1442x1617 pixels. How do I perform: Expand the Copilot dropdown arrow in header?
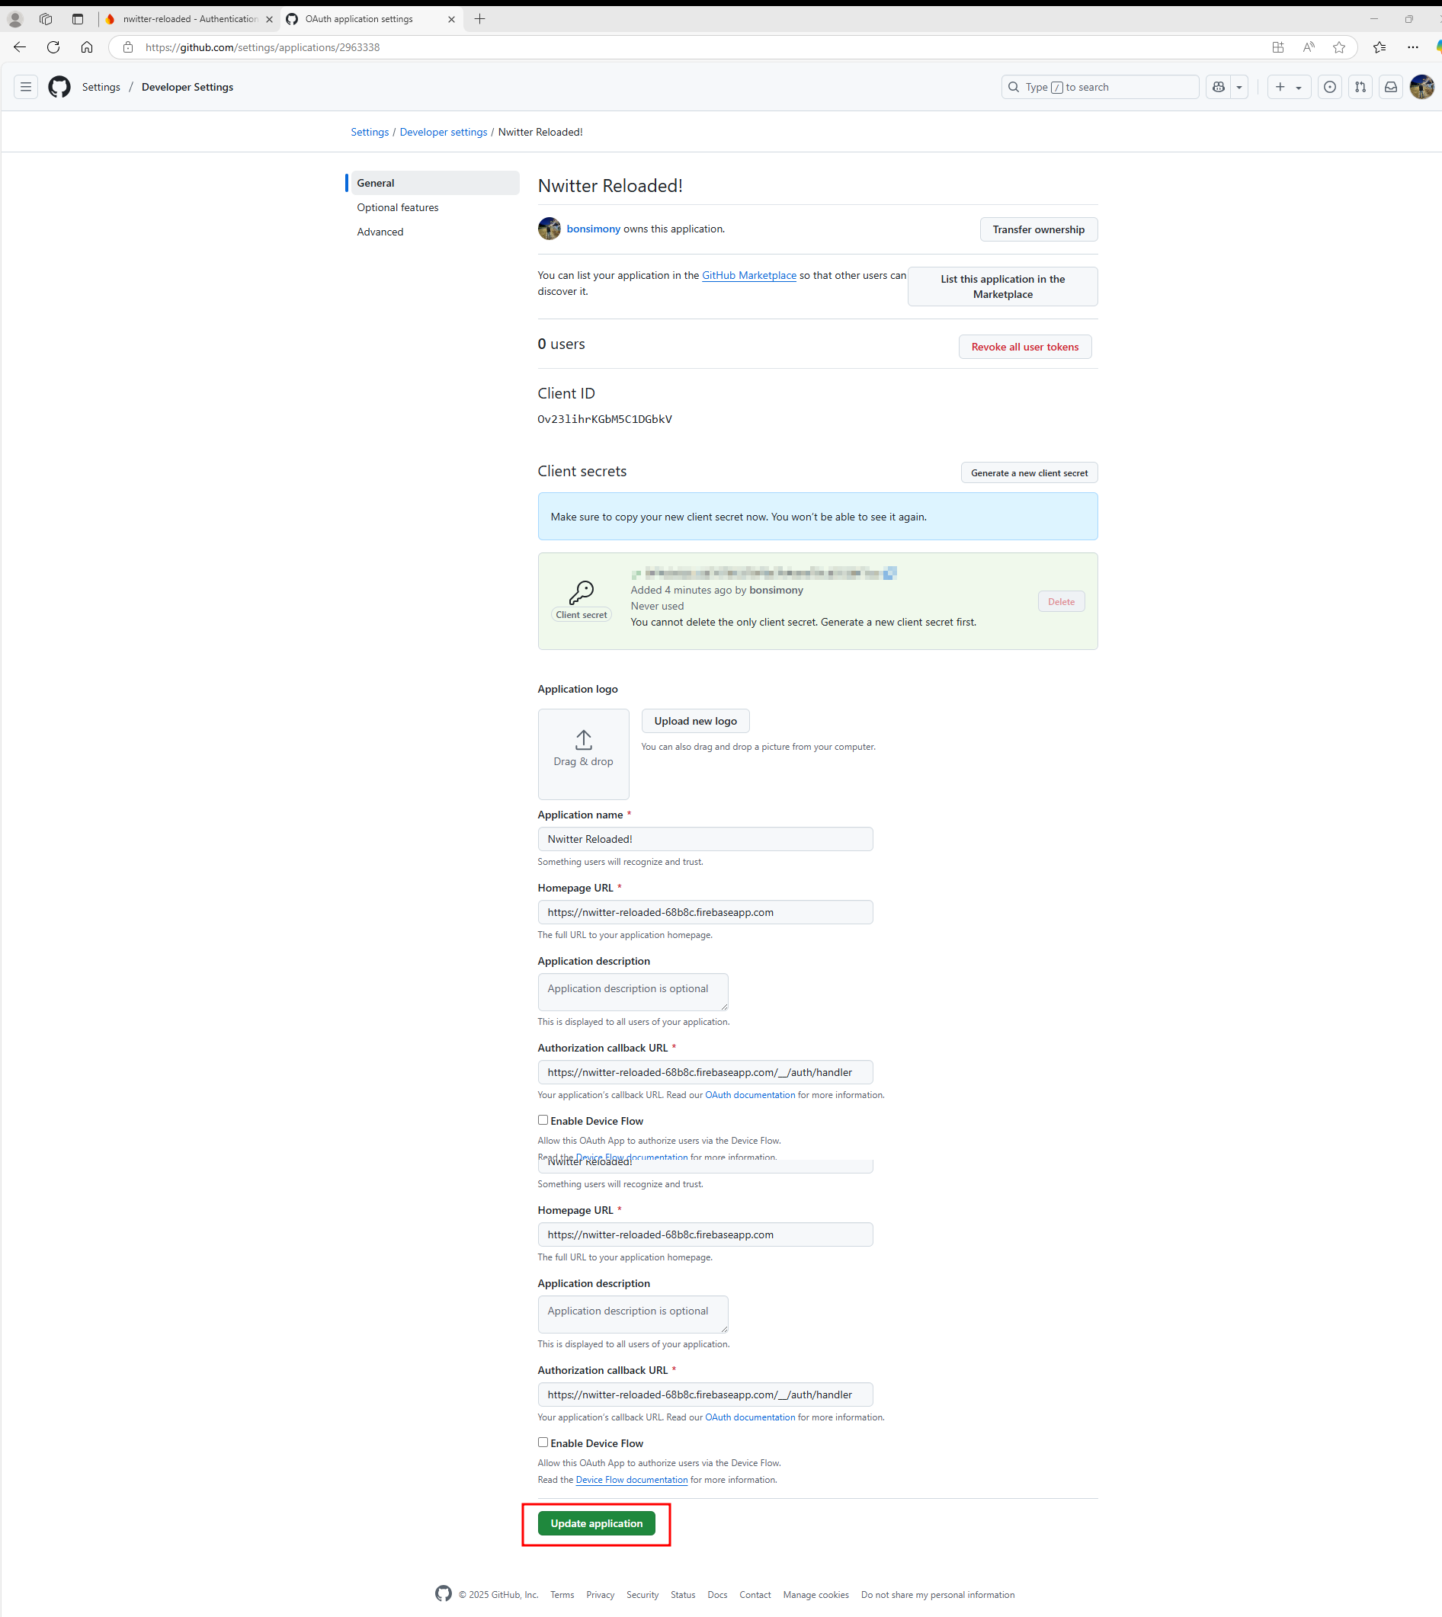click(x=1239, y=87)
